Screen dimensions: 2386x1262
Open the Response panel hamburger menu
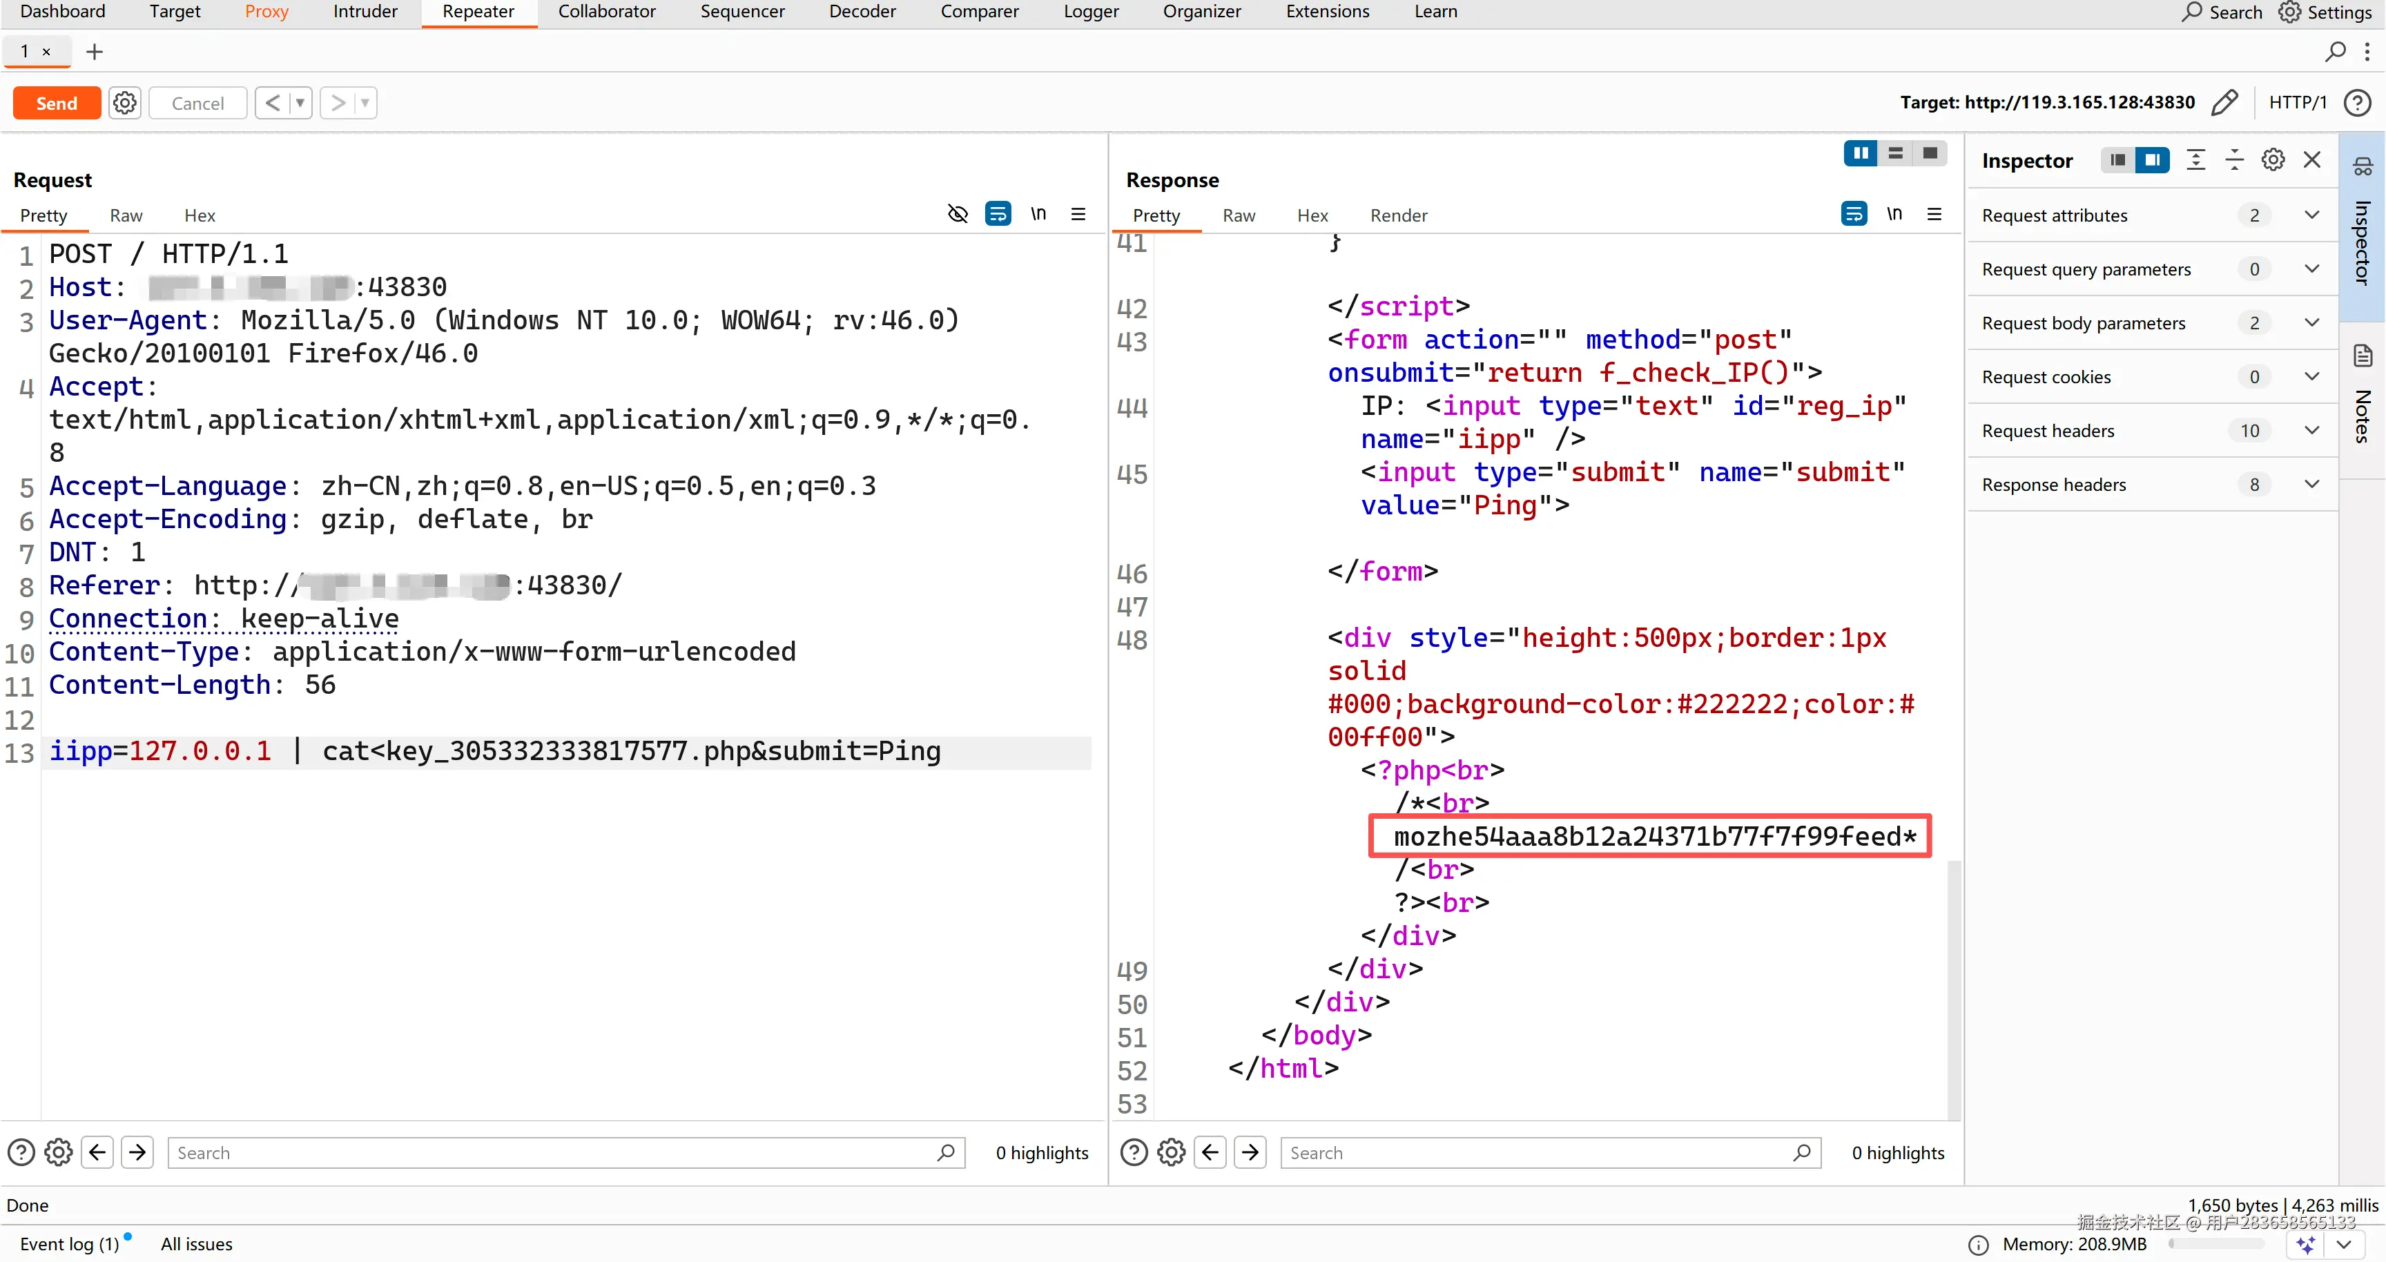(1934, 214)
